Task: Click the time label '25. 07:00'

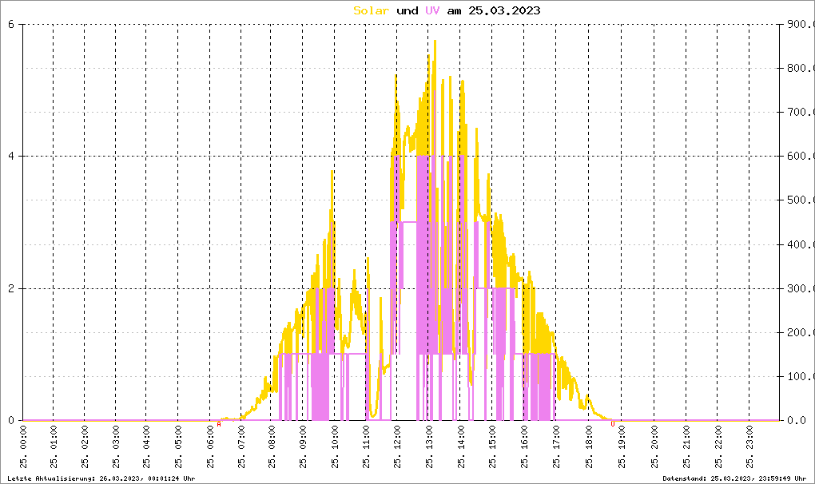Action: point(241,447)
